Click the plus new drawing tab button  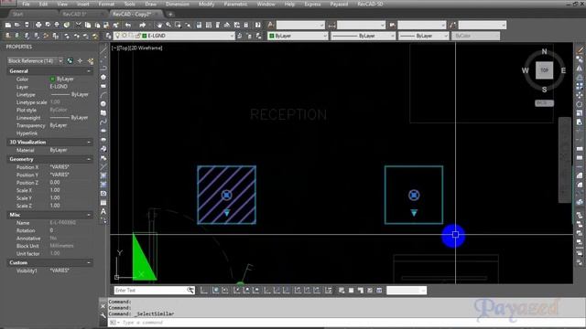pos(170,15)
